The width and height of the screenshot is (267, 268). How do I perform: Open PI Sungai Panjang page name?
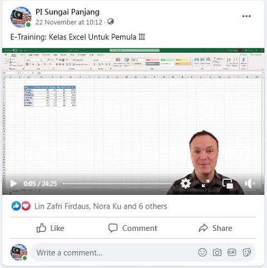coord(67,12)
